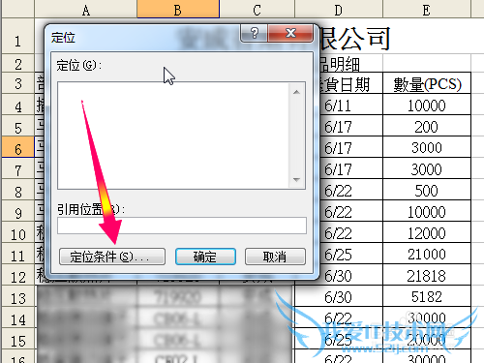Close the 定位 dialog with the X
The image size is (484, 363).
tap(290, 33)
